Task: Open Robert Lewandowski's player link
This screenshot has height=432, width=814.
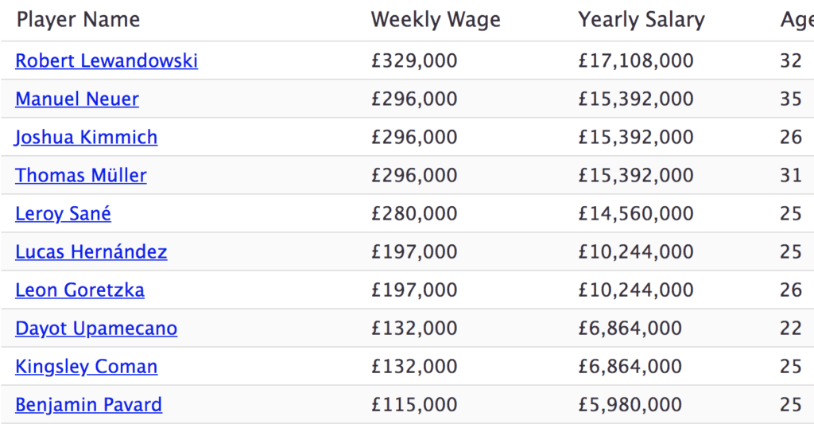Action: (x=107, y=61)
